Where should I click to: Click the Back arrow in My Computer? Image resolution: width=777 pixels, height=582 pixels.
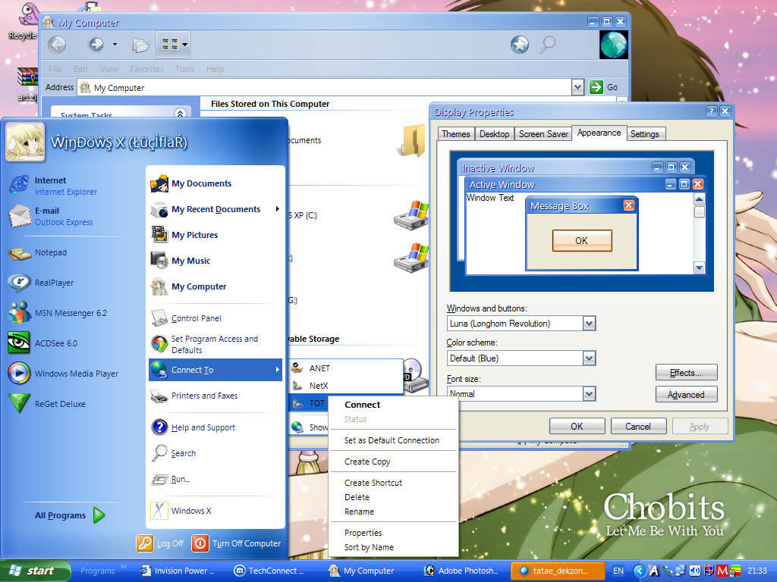coord(57,45)
